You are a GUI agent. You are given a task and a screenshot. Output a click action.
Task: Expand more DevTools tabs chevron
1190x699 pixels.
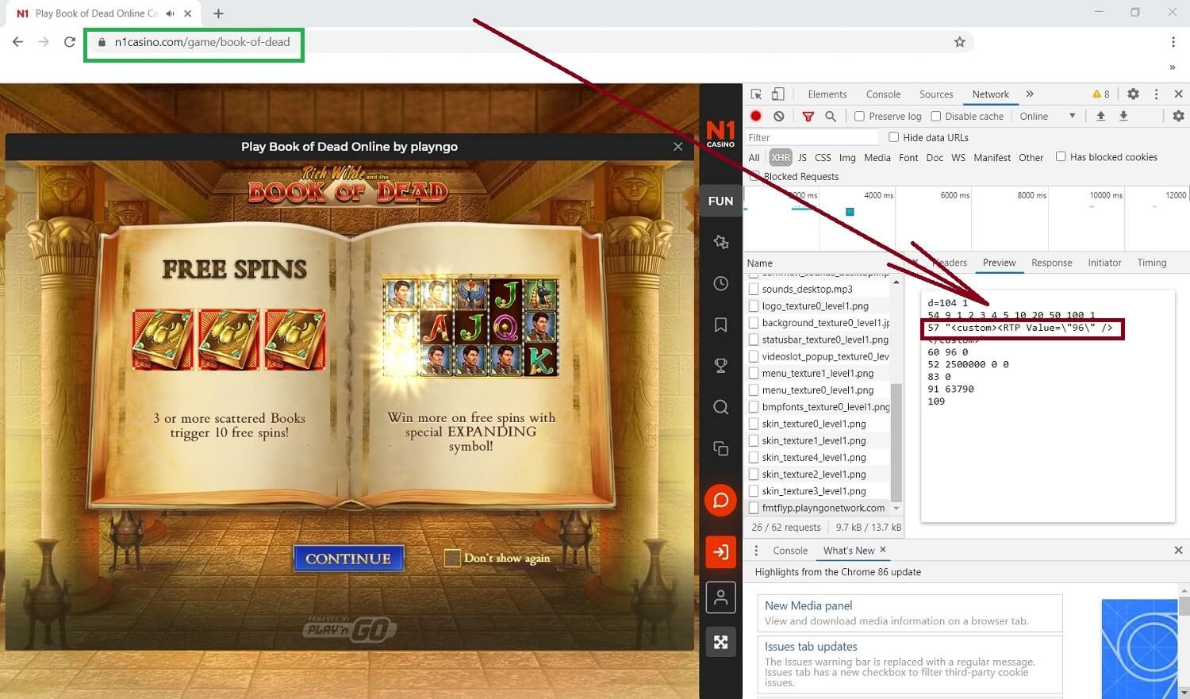(x=1030, y=94)
